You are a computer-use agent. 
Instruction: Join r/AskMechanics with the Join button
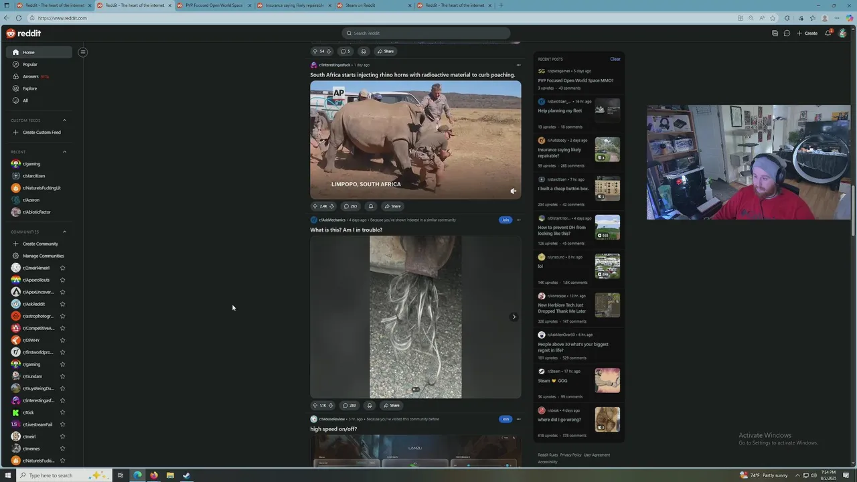505,220
